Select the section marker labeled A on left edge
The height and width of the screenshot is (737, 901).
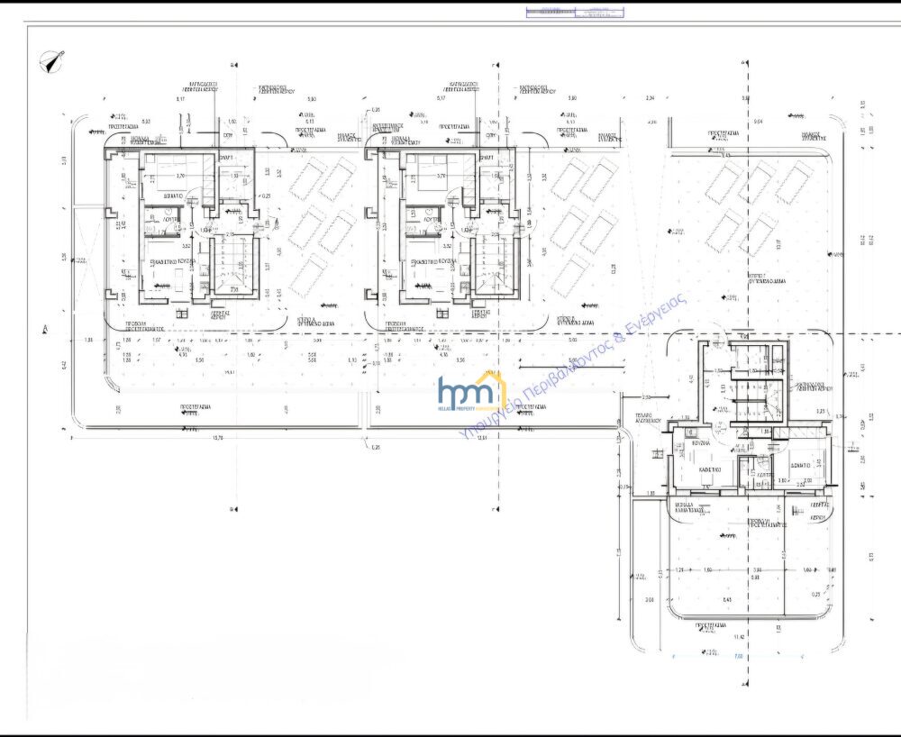(x=45, y=330)
